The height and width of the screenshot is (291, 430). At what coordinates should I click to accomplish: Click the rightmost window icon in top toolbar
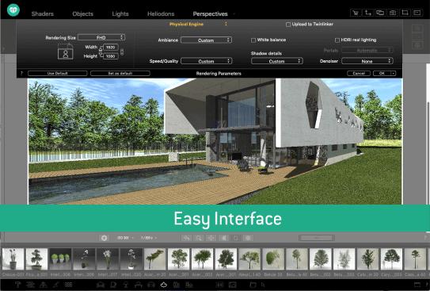pos(417,13)
